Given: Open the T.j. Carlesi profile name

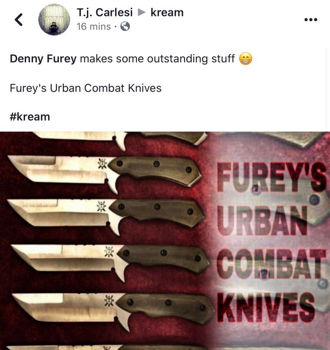Looking at the screenshot, I should click(x=105, y=12).
